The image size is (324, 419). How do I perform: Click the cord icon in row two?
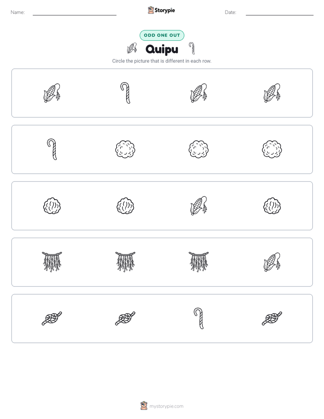(x=52, y=149)
